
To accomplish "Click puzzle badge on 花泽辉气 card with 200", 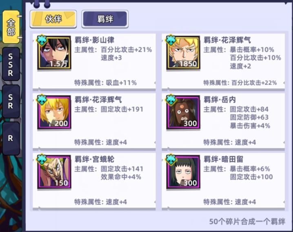I will pos(42,99).
